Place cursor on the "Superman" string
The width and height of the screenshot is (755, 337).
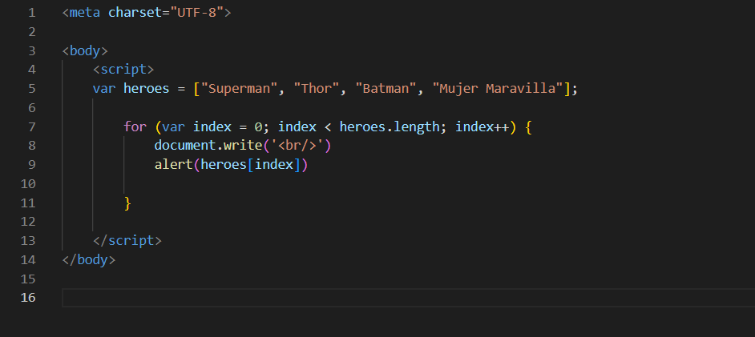240,89
